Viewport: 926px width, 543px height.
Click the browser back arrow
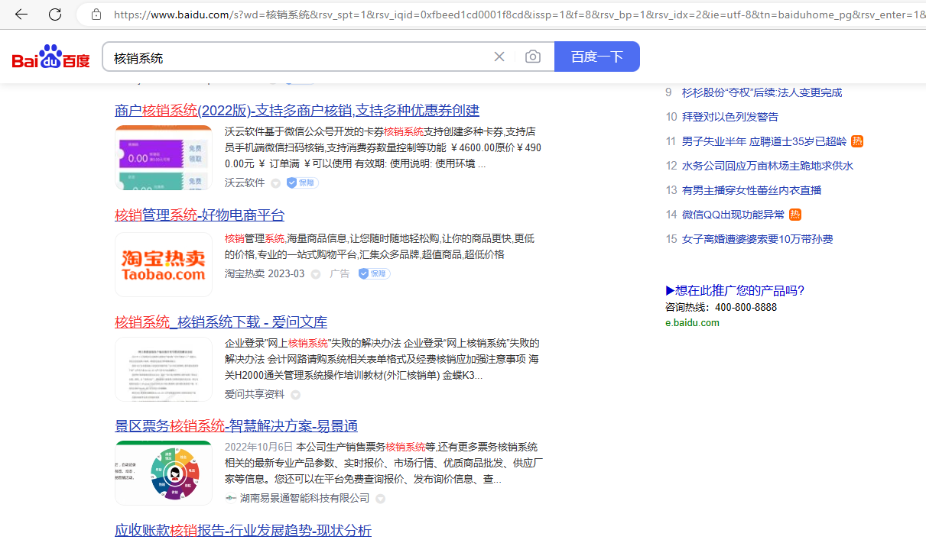click(x=21, y=15)
